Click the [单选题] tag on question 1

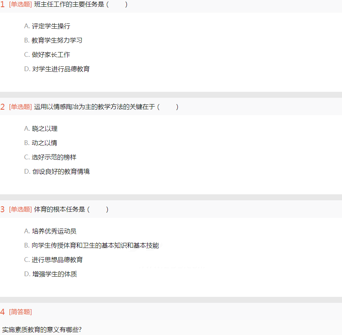coord(20,4)
